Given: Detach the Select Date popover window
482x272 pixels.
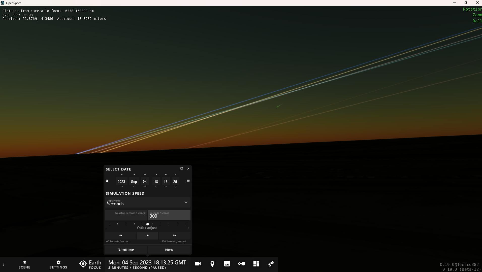Looking at the screenshot, I should (x=181, y=169).
